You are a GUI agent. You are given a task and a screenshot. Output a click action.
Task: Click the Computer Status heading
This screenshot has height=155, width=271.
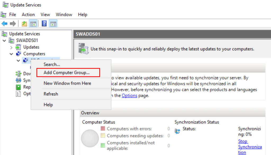pyautogui.click(x=98, y=122)
